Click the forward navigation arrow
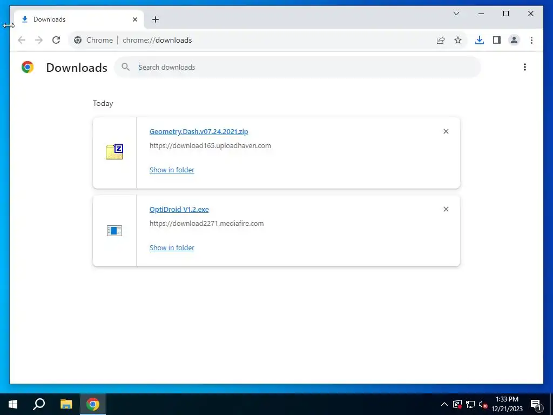Viewport: 553px width, 415px height. click(39, 40)
